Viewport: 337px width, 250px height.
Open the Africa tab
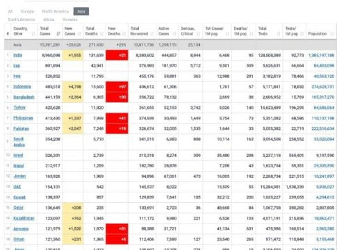(x=49, y=19)
